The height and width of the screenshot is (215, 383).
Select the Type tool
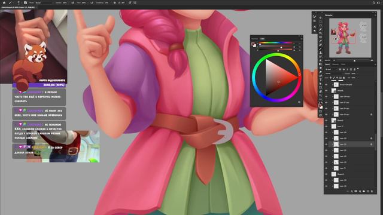[320, 79]
